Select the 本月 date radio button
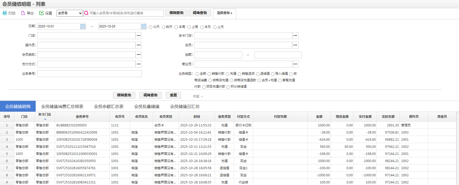Image resolution: width=459 pixels, height=185 pixels. coord(202,27)
